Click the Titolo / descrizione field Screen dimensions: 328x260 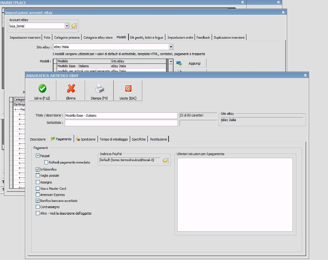121,115
